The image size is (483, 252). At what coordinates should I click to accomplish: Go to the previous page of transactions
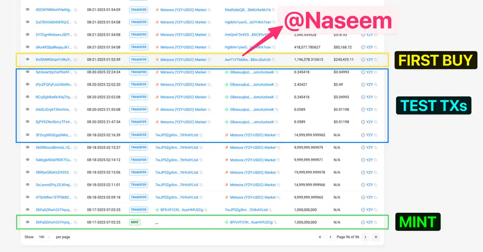[x=330, y=237]
